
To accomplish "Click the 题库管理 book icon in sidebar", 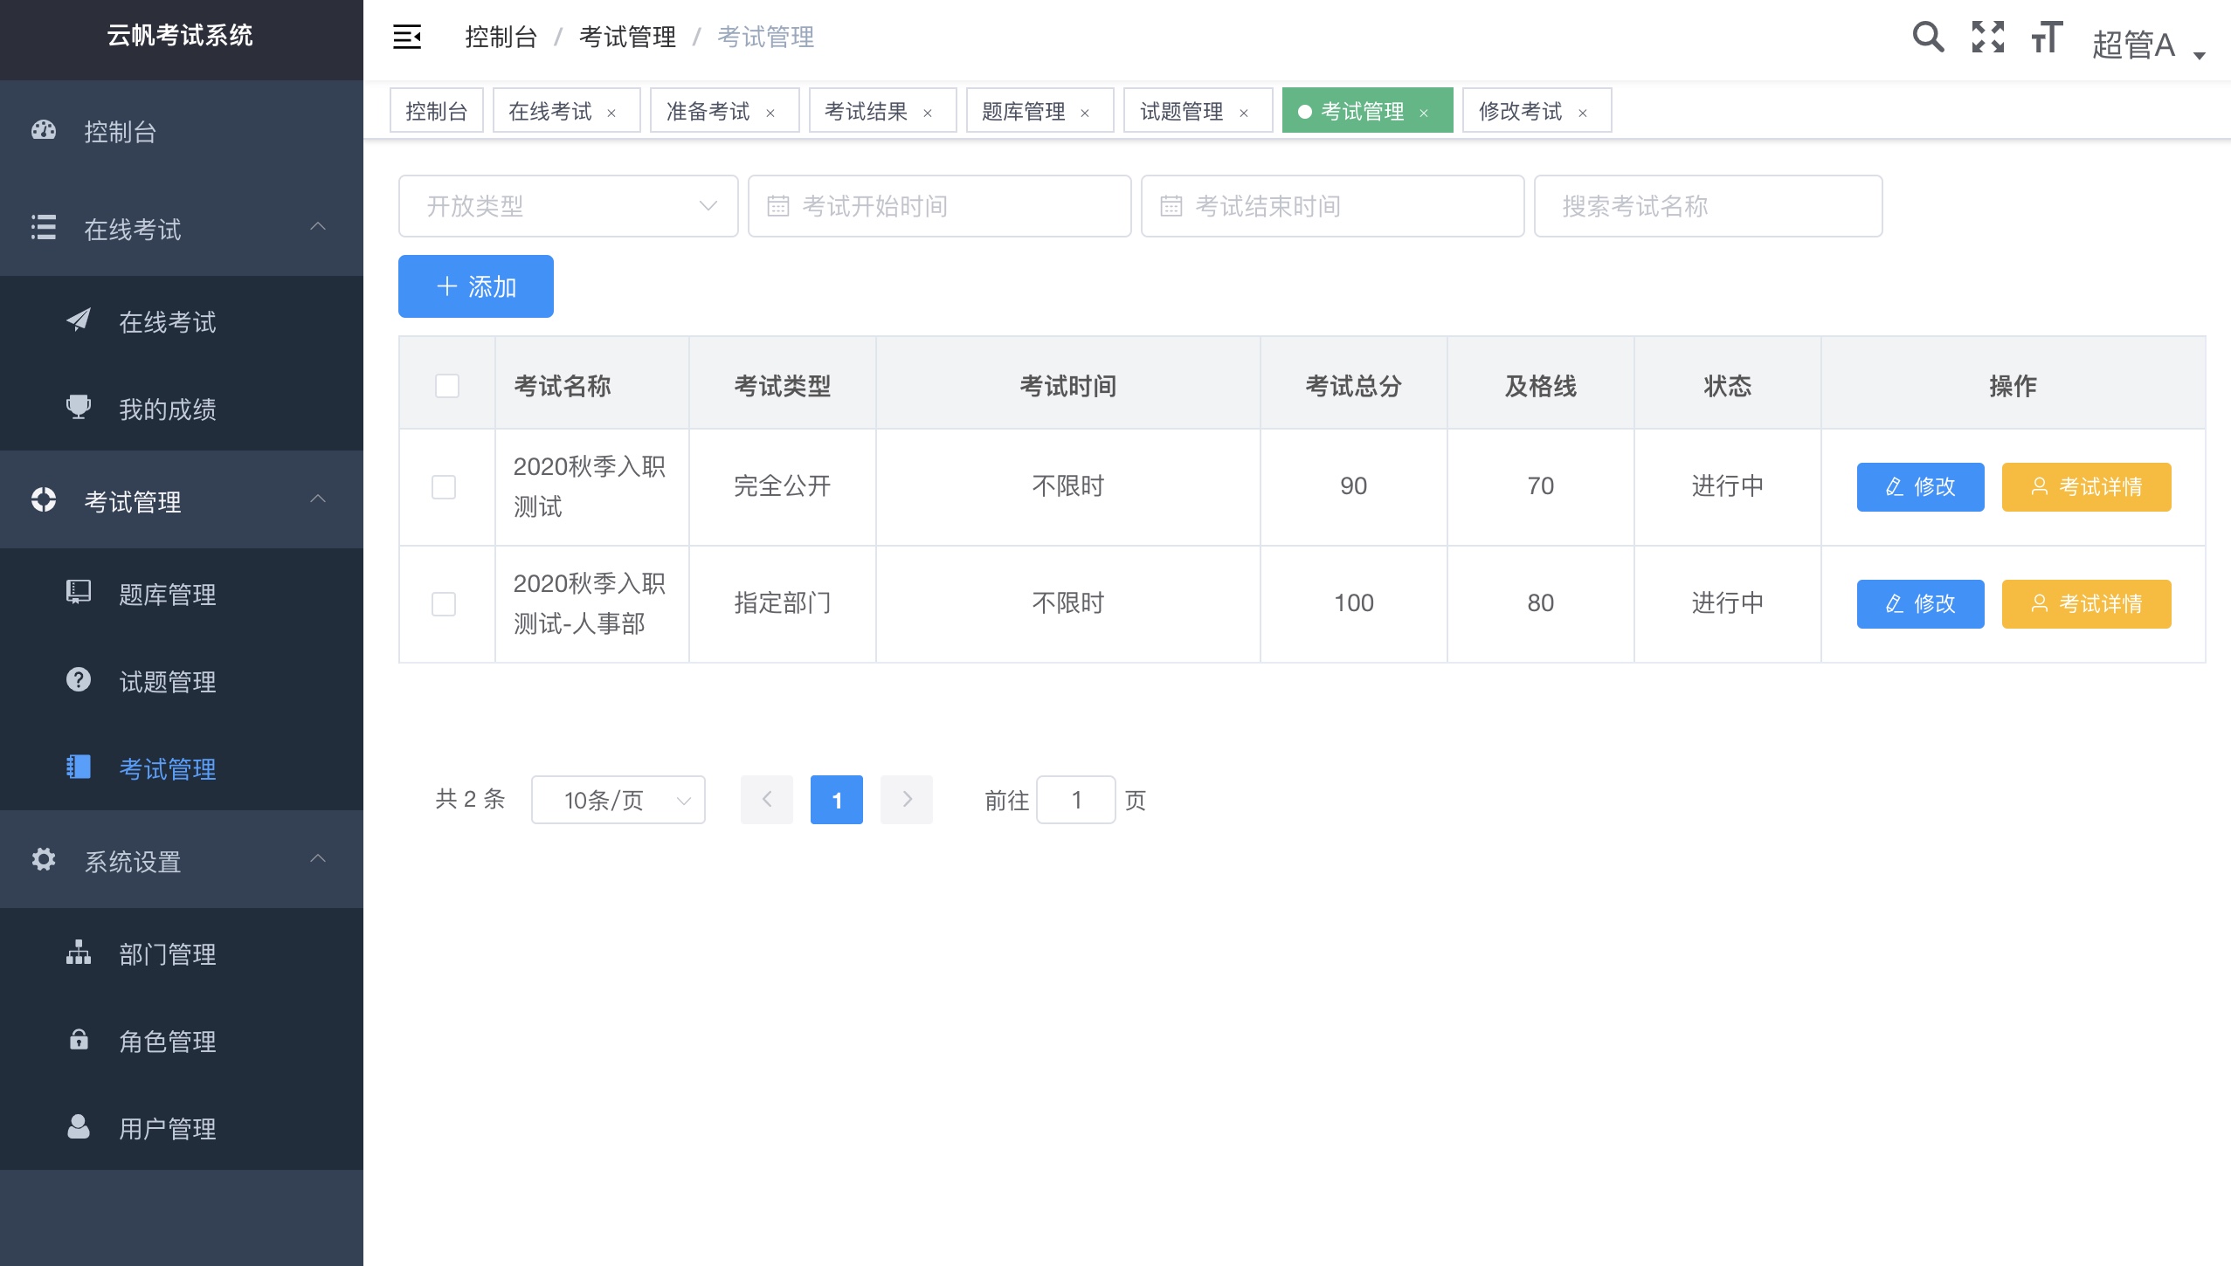I will 78,593.
